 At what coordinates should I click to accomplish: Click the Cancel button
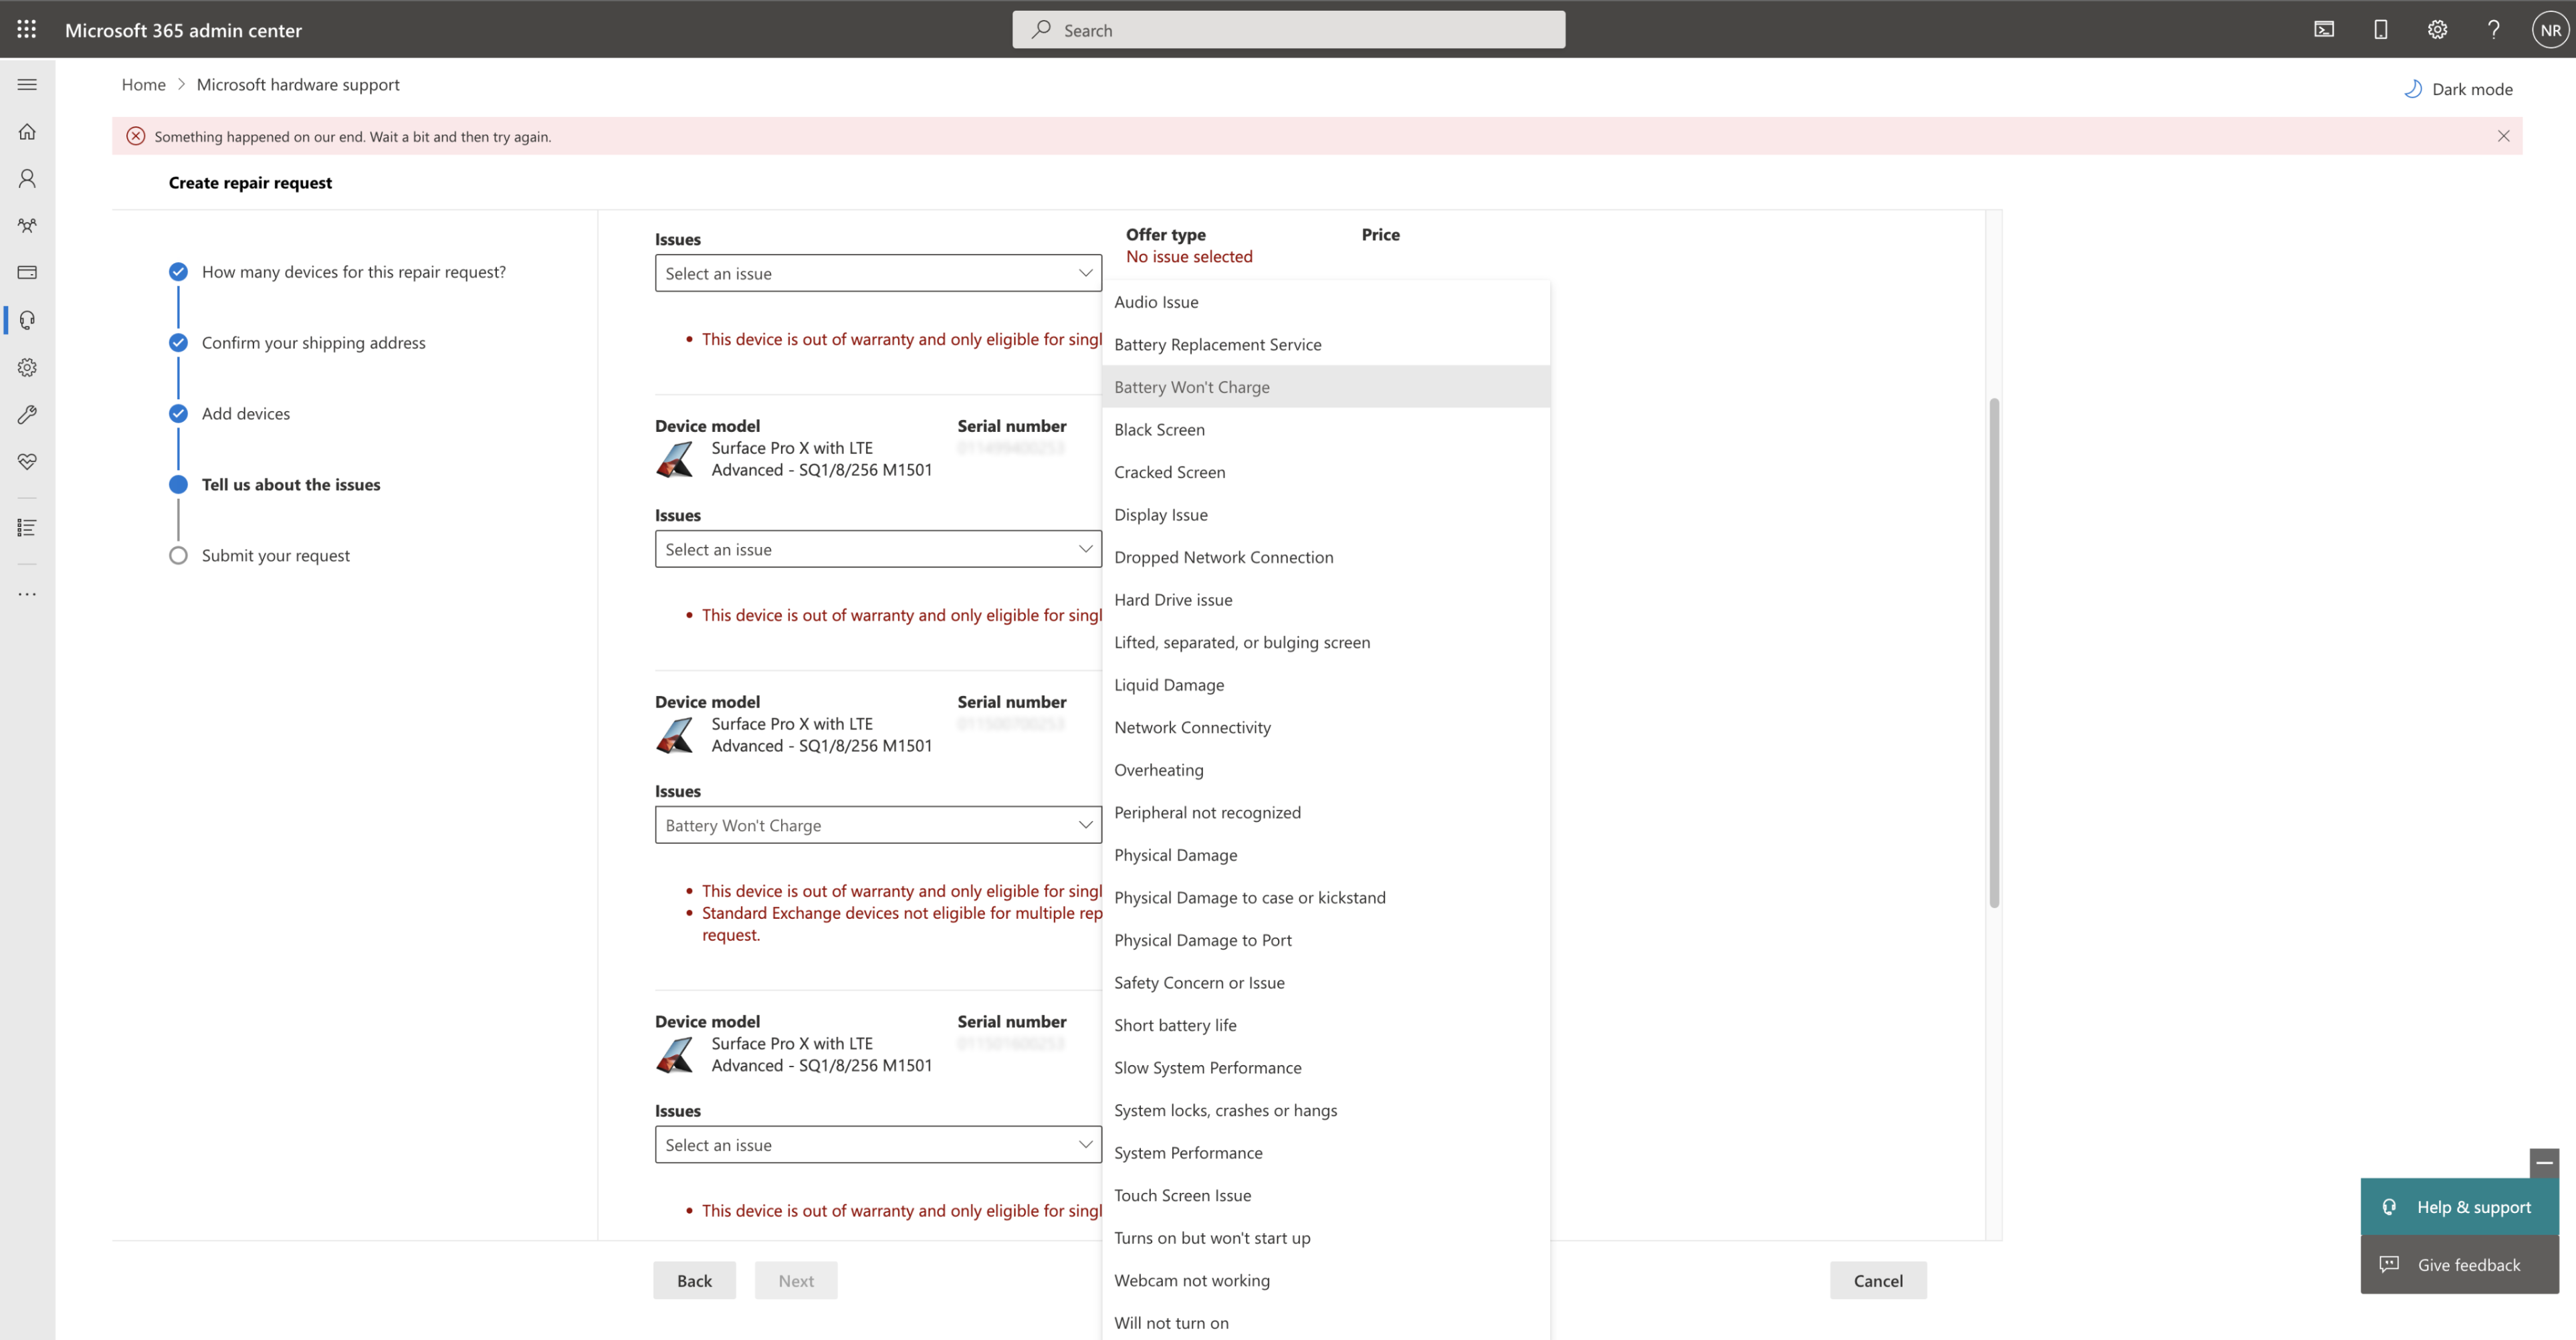point(1878,1281)
